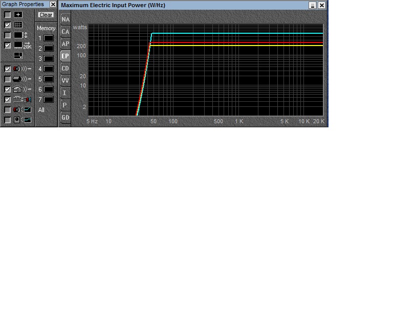Switch to the NA graph tab
Screen dimensions: 393x314
point(65,19)
